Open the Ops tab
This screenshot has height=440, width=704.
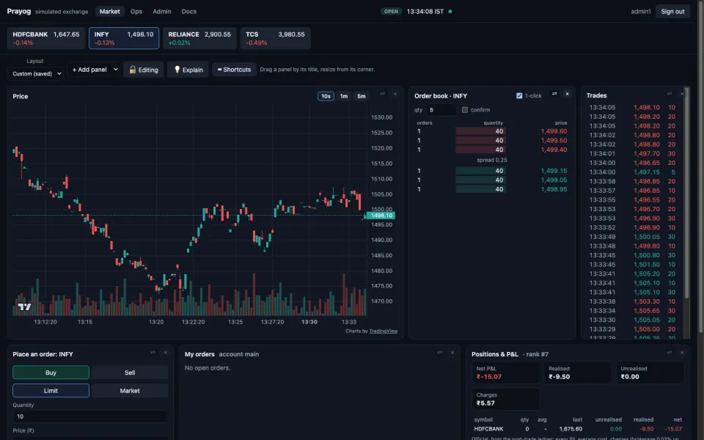tap(136, 11)
